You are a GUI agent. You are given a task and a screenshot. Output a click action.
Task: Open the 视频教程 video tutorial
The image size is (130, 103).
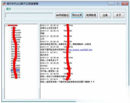(x=91, y=15)
